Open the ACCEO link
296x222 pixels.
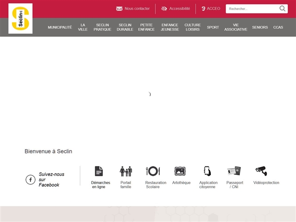(214, 8)
